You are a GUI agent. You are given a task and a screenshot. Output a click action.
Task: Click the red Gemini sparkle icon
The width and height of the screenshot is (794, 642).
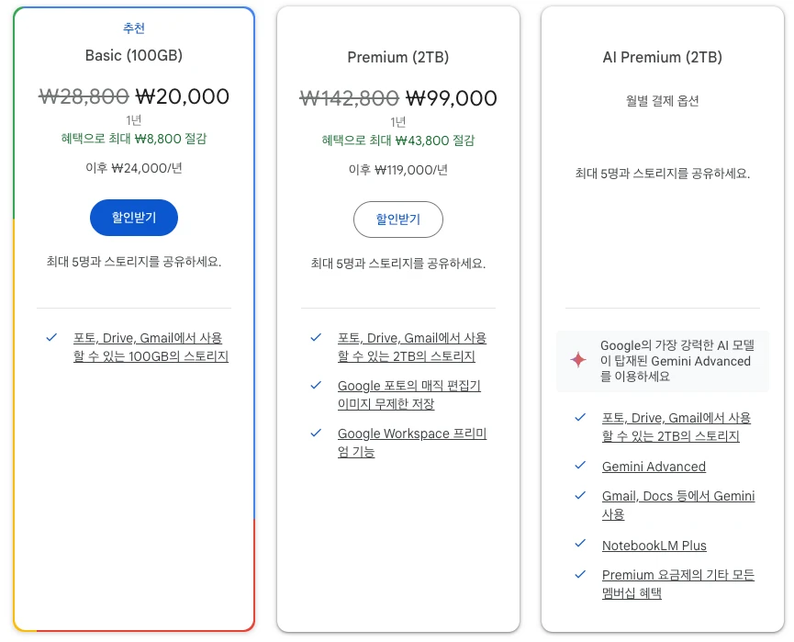578,360
